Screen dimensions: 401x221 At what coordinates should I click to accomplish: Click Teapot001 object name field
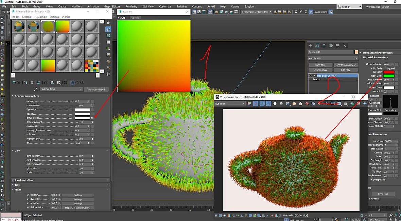pos(331,52)
